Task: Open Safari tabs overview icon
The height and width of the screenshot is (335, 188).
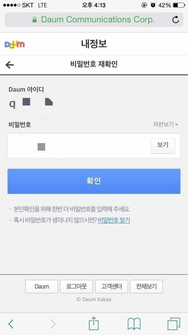Action: (174, 324)
